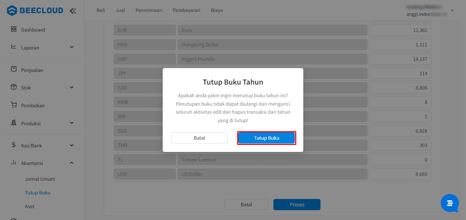Open Jurnal Umum in sidebar
Image resolution: width=466 pixels, height=220 pixels.
click(40, 179)
